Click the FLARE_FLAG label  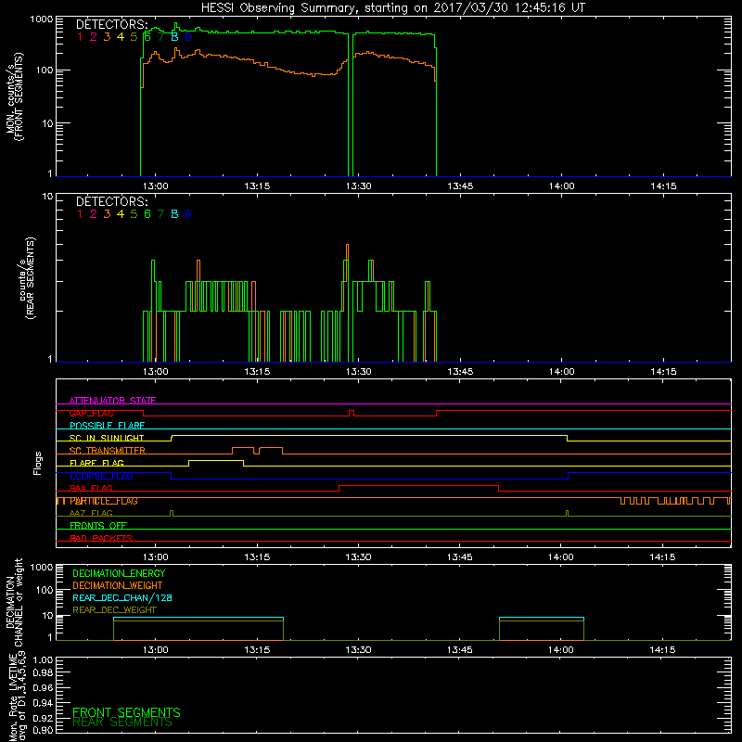click(x=96, y=463)
